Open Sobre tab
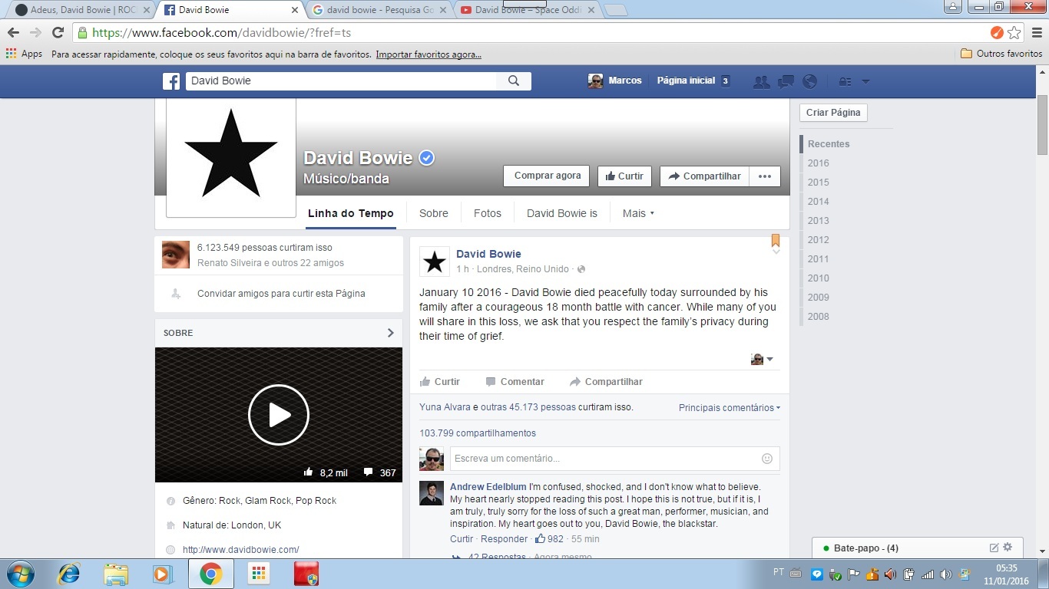Image resolution: width=1049 pixels, height=589 pixels. click(433, 213)
